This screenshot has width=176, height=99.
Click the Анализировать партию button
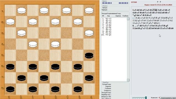point(168,98)
